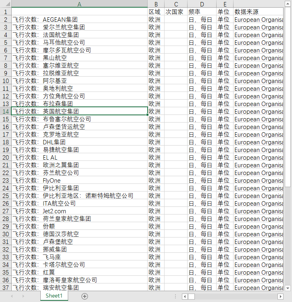Select cell '频率' in row 1

[202, 12]
